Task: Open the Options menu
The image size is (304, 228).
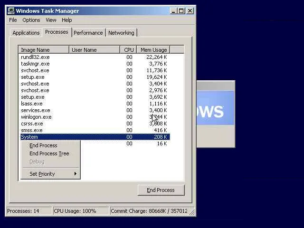Action: tap(31, 20)
